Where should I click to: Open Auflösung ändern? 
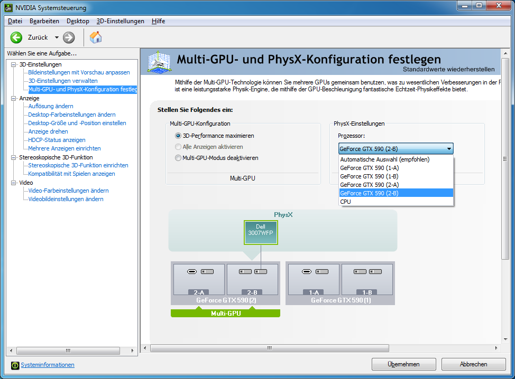point(51,106)
